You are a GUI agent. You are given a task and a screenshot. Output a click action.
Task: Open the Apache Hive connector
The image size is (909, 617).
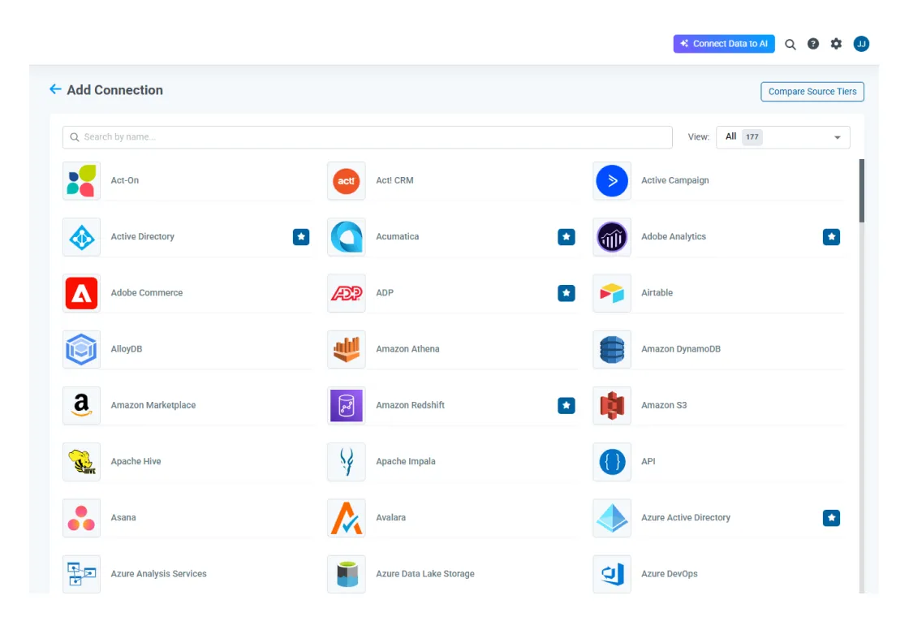pos(136,461)
